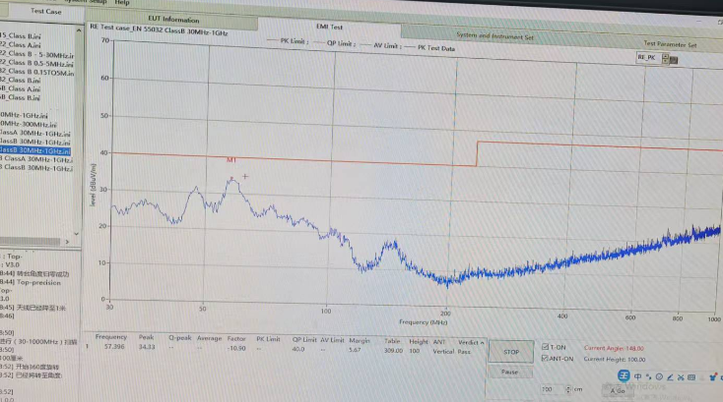Click the horizontal scrollbar thumb under test list

pyautogui.click(x=30, y=242)
